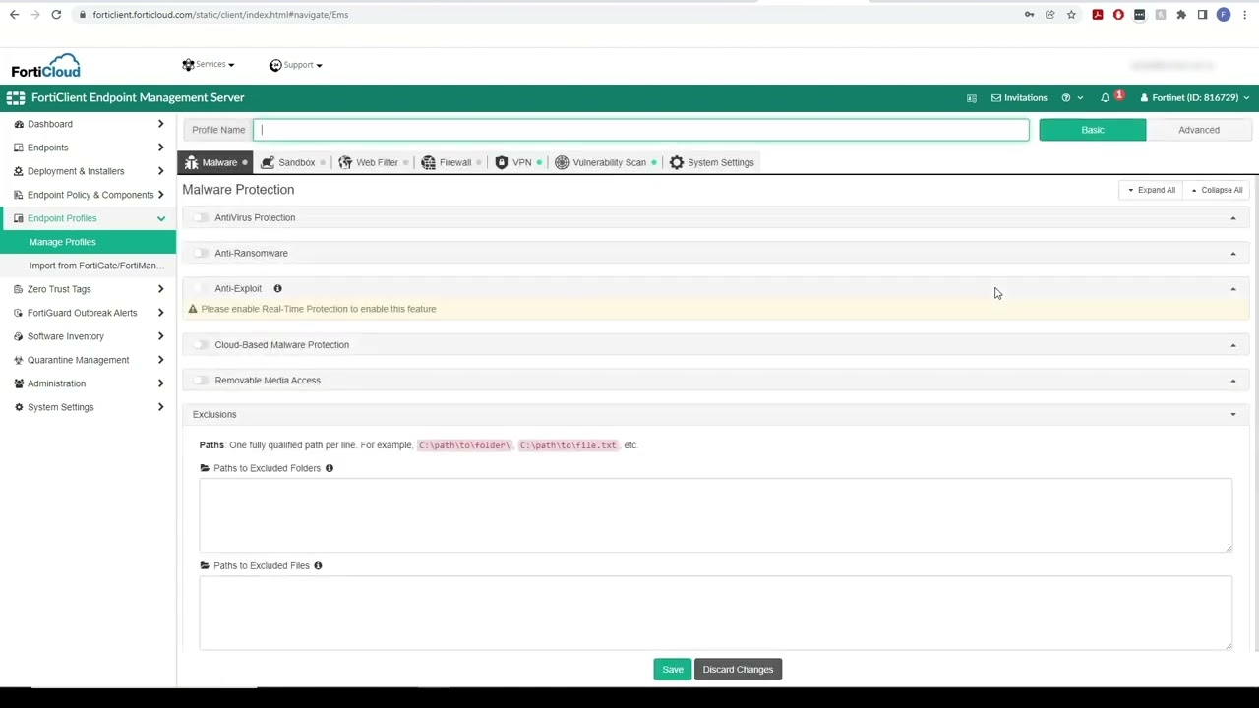This screenshot has height=708, width=1259.
Task: Open Software Inventory in the sidebar
Action: pos(88,336)
